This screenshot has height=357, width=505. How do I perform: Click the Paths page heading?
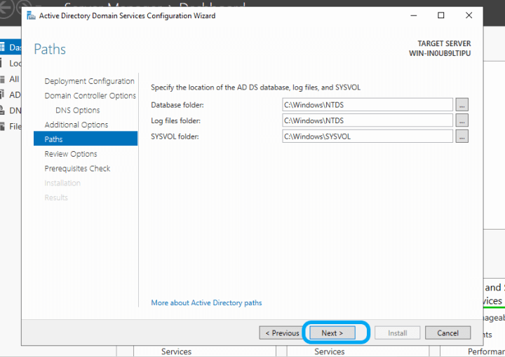(50, 49)
